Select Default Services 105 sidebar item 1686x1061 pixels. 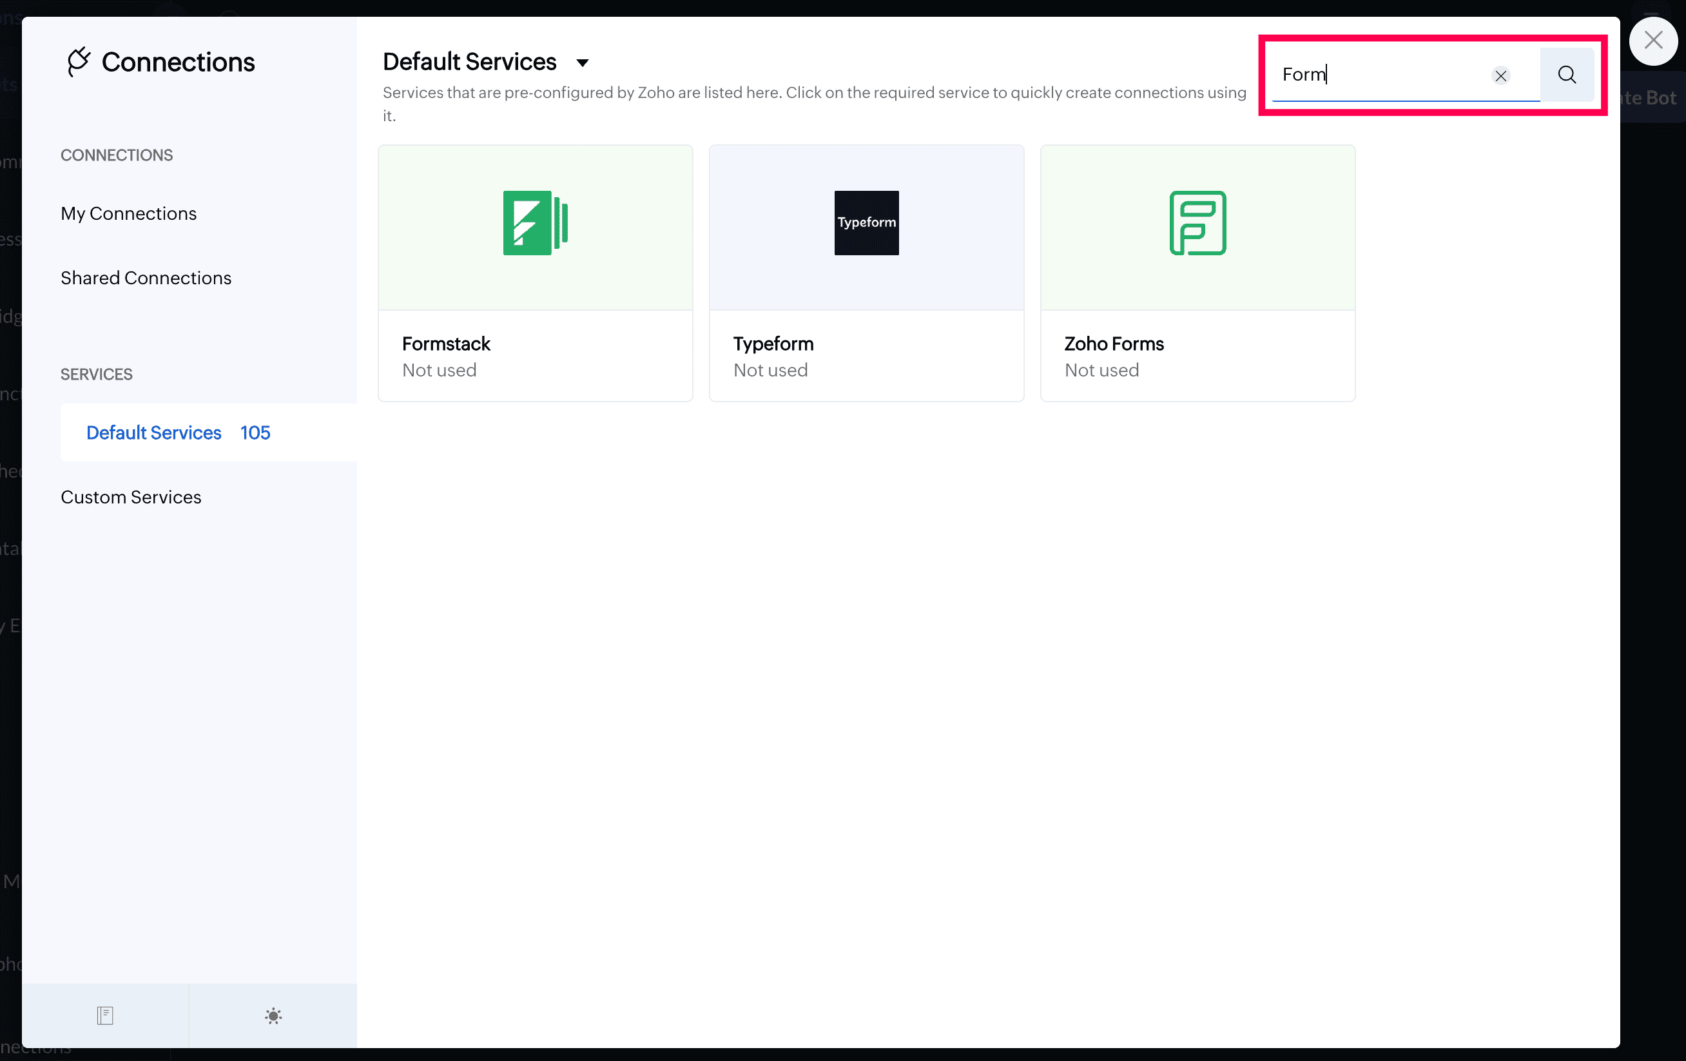click(178, 432)
